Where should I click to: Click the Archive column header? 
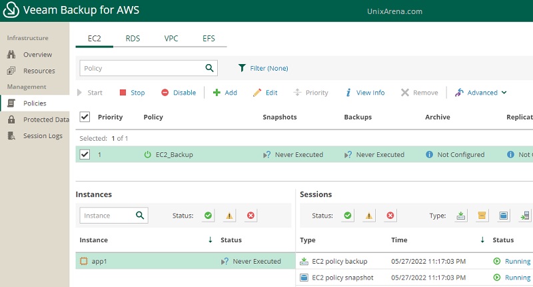point(438,117)
